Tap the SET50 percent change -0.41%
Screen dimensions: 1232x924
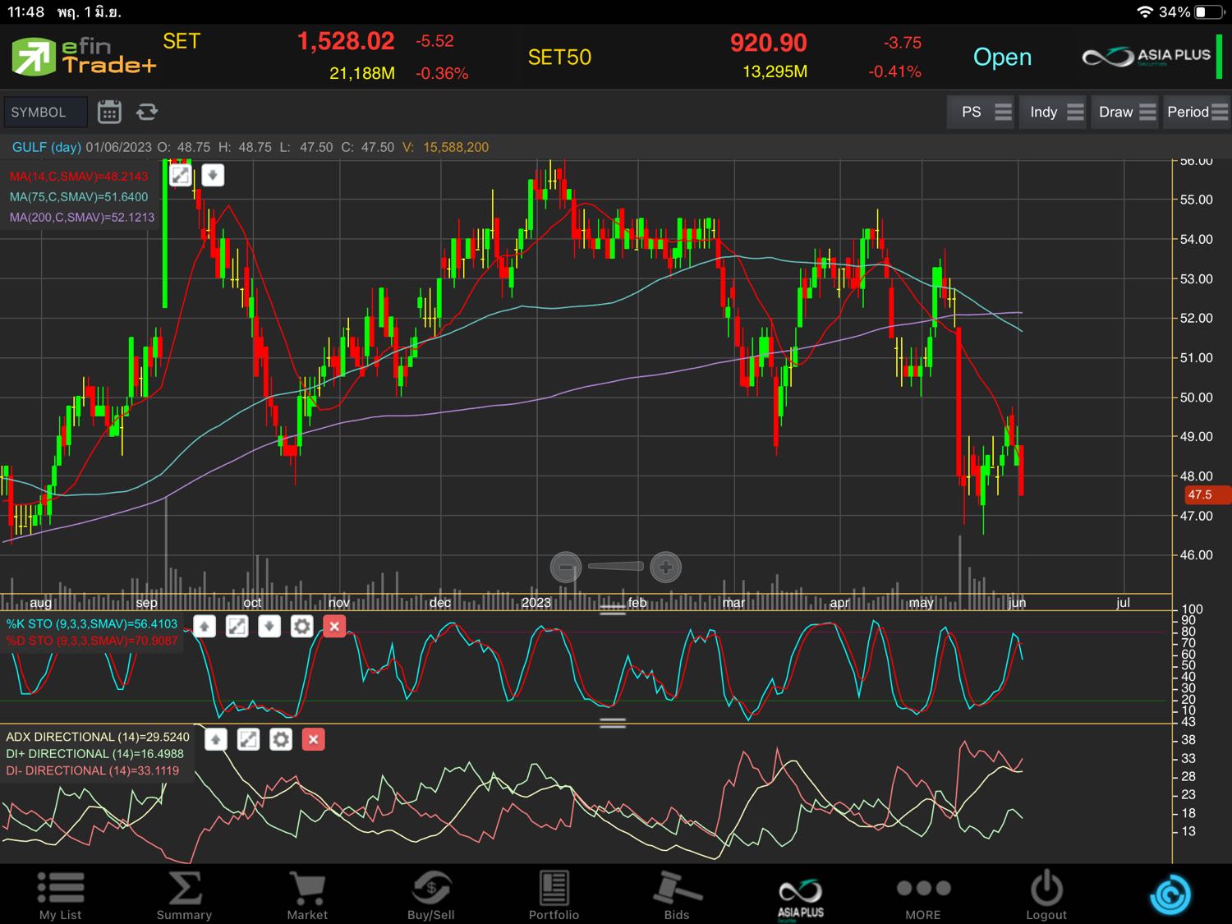coord(894,72)
